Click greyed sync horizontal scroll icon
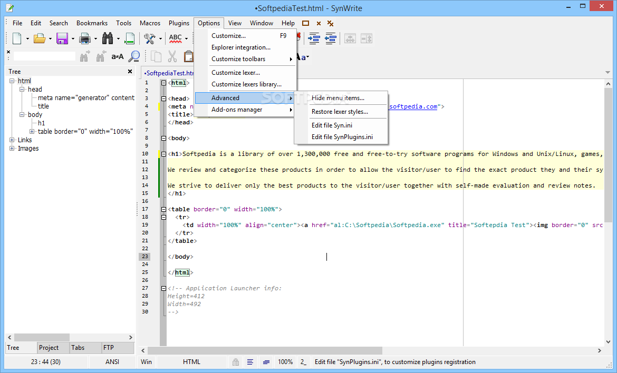Screen dimensions: 617x373 (350, 38)
